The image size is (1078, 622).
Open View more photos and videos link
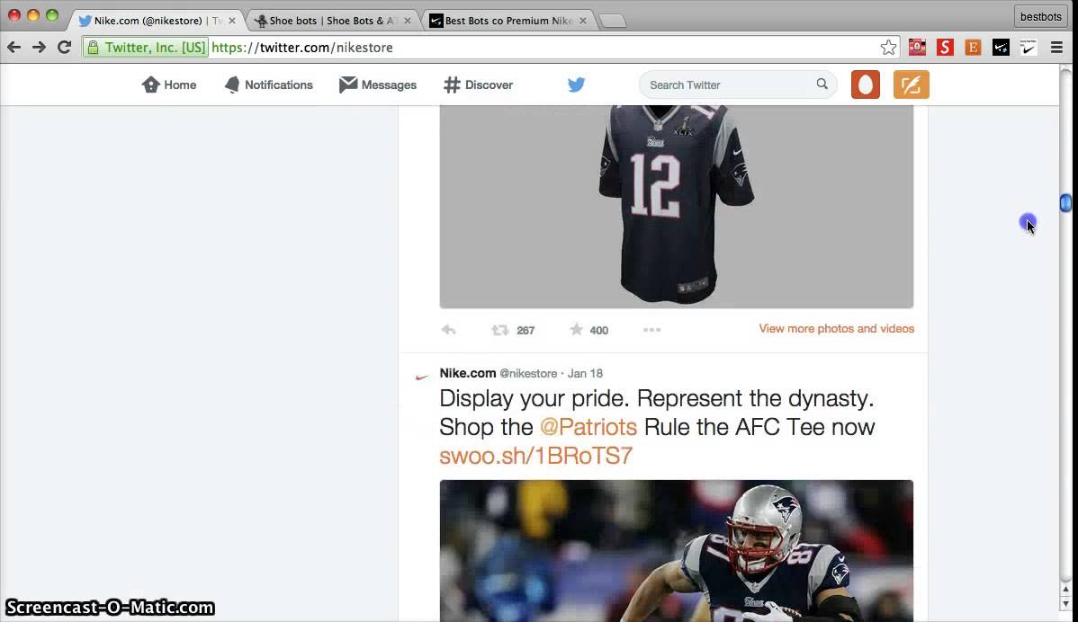tap(836, 329)
